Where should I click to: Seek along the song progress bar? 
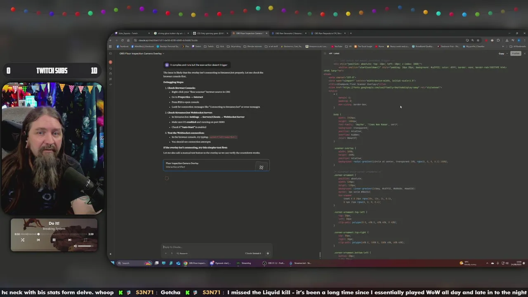click(54, 234)
